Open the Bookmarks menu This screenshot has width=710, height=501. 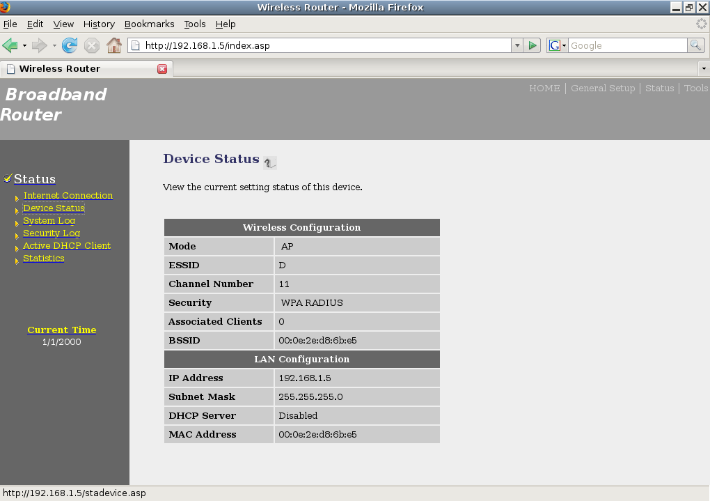click(150, 24)
